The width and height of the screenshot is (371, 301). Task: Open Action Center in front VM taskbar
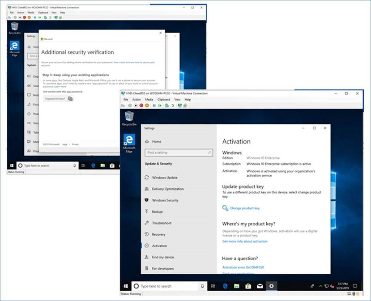[x=355, y=286]
